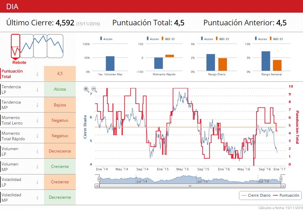The image size is (303, 210).
Task: Click the zoom out magnifier icon
Action: (x=94, y=90)
